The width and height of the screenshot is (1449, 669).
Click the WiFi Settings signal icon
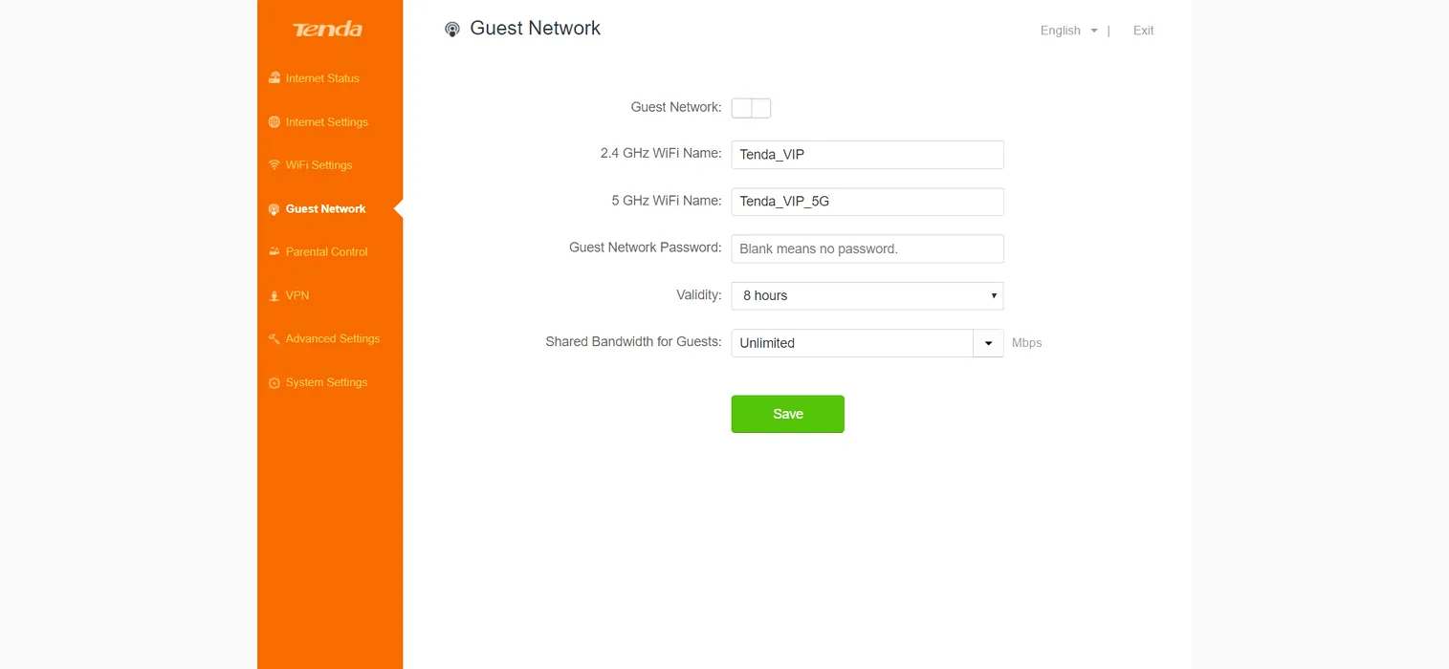tap(274, 165)
